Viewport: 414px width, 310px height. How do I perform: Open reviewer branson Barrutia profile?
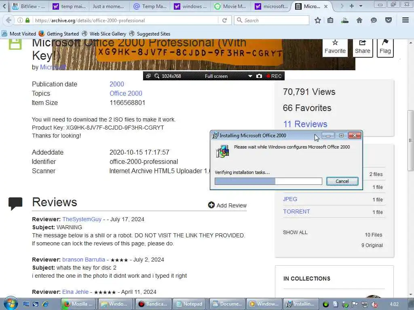(x=84, y=260)
